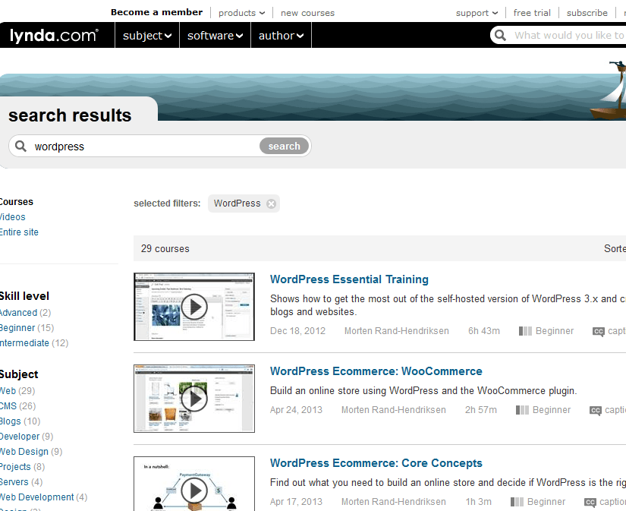Open the software dropdown menu
This screenshot has width=626, height=511.
(x=215, y=36)
